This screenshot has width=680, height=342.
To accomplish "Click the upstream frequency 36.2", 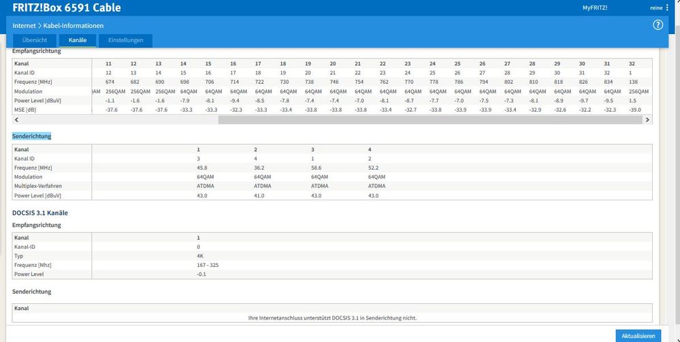I will (259, 168).
